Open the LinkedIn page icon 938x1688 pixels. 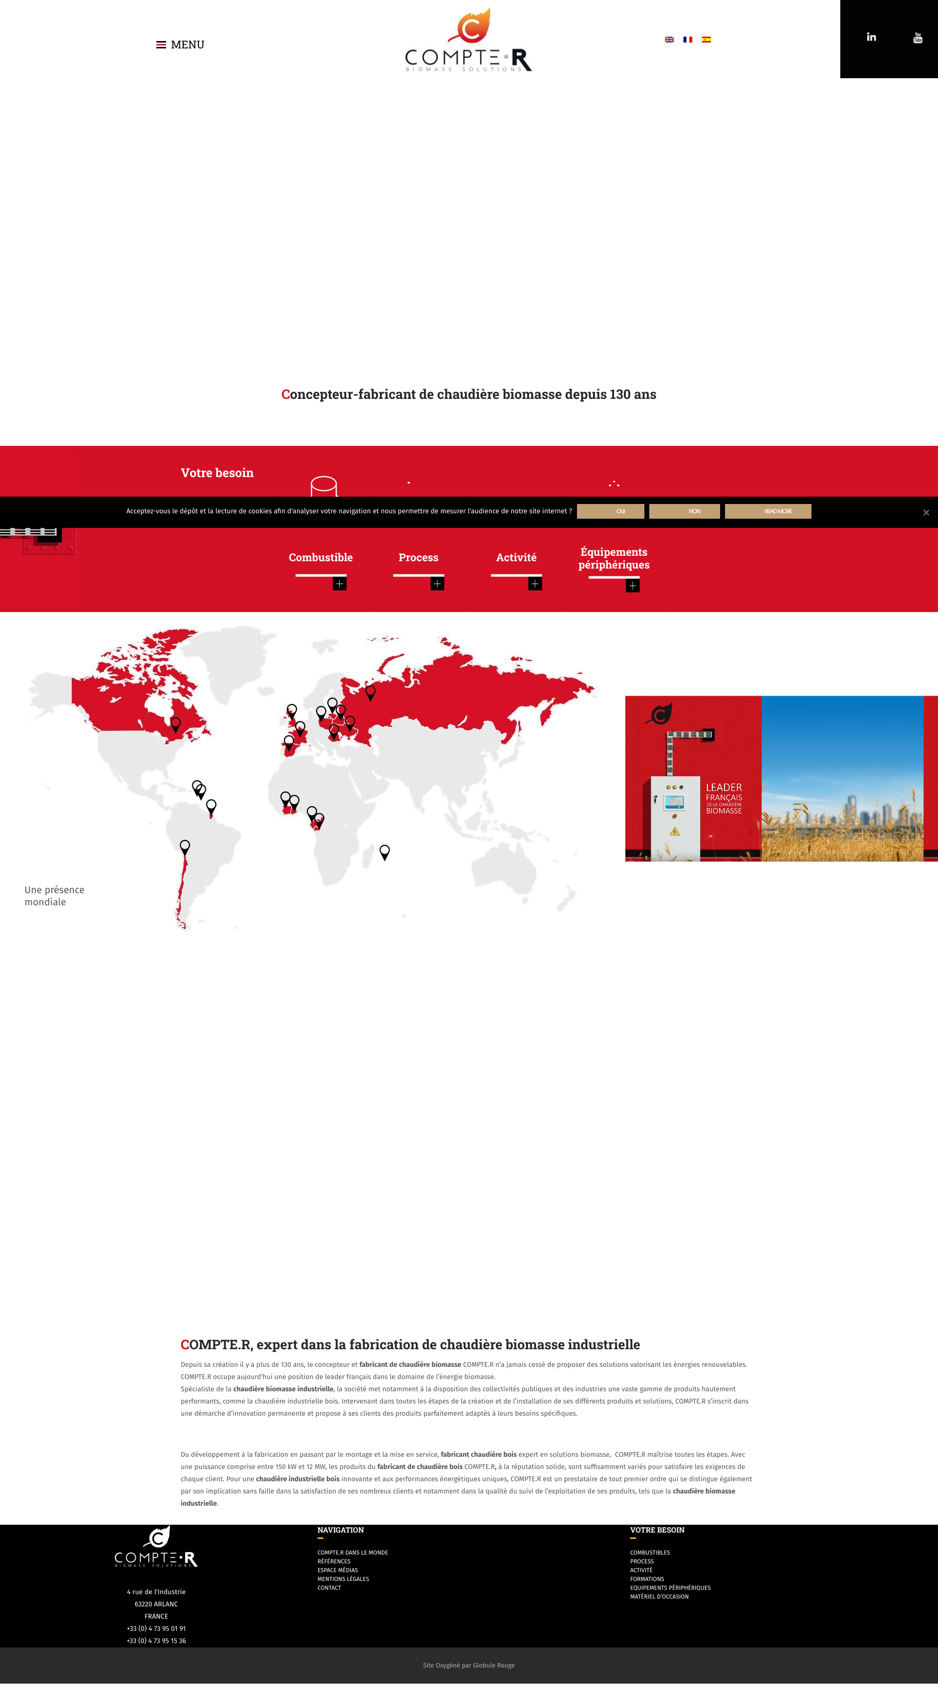tap(871, 37)
